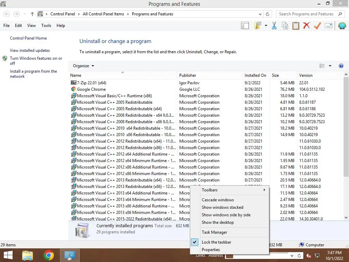The image size is (349, 262).
Task: Go to Control Panel Home
Action: tap(28, 38)
